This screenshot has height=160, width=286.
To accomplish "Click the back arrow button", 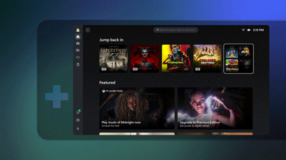I will (87, 30).
